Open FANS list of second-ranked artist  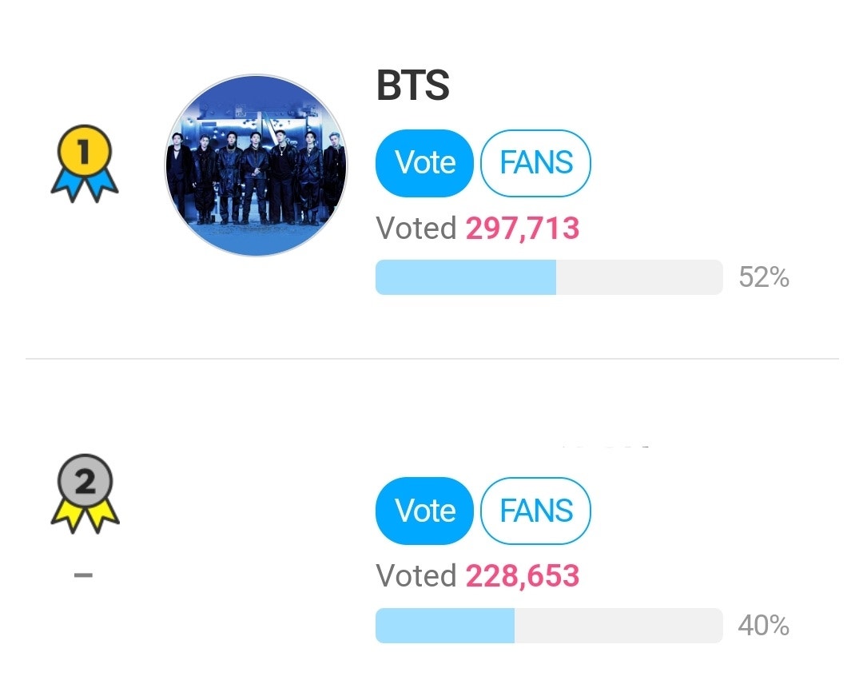point(535,511)
